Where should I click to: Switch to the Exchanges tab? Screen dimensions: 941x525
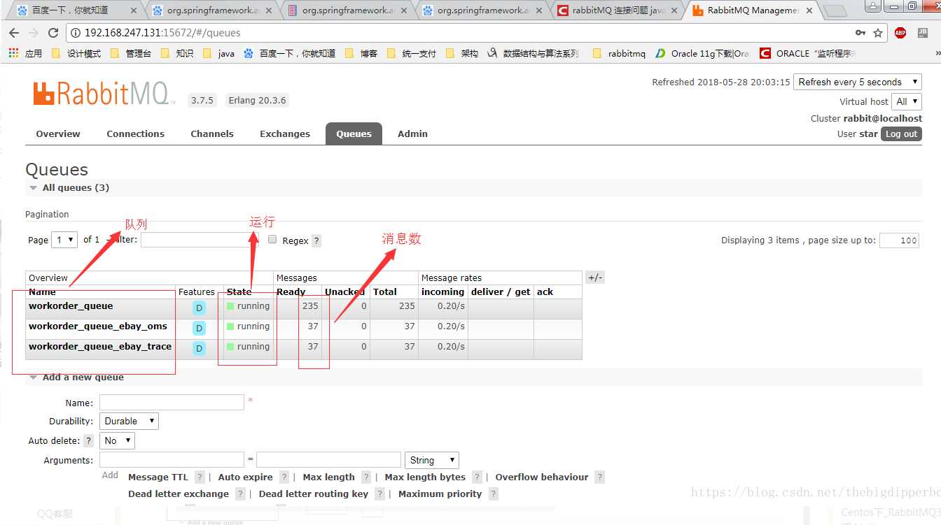(x=285, y=134)
